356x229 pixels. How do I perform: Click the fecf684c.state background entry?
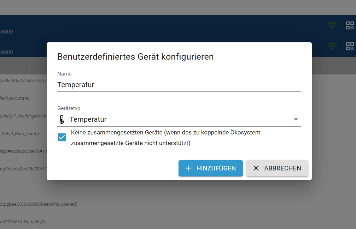[x=15, y=98]
